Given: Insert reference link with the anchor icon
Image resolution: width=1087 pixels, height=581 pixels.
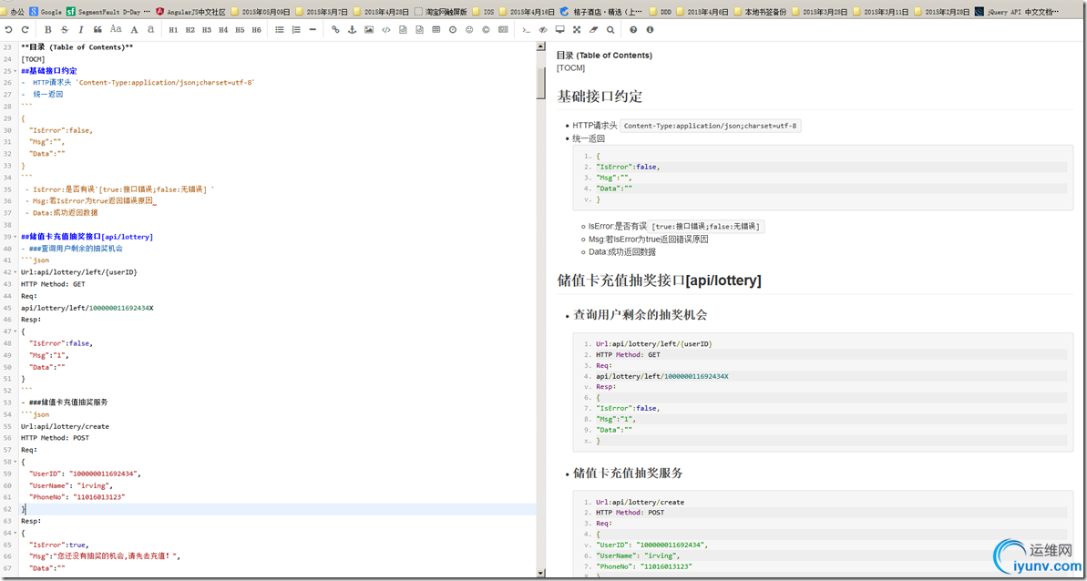Looking at the screenshot, I should click(x=353, y=30).
